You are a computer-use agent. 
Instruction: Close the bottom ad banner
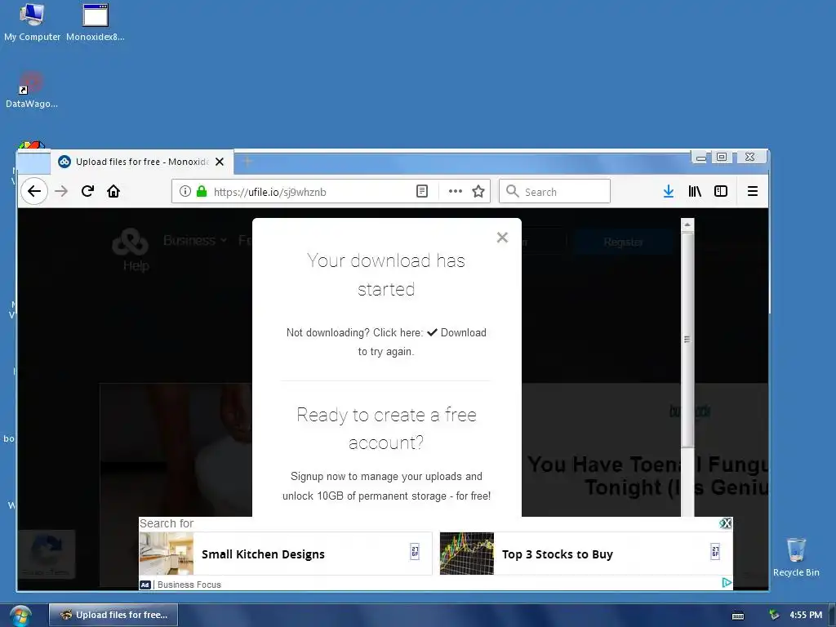click(x=726, y=523)
